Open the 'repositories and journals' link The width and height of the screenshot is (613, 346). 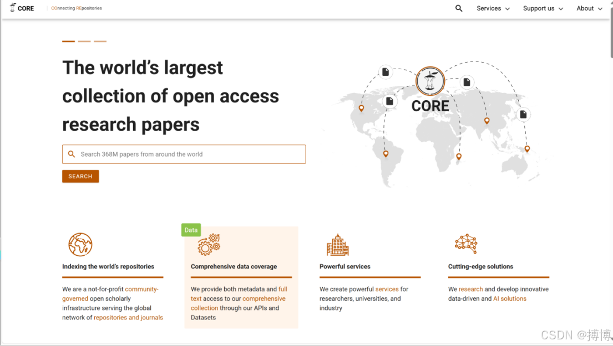[128, 318]
